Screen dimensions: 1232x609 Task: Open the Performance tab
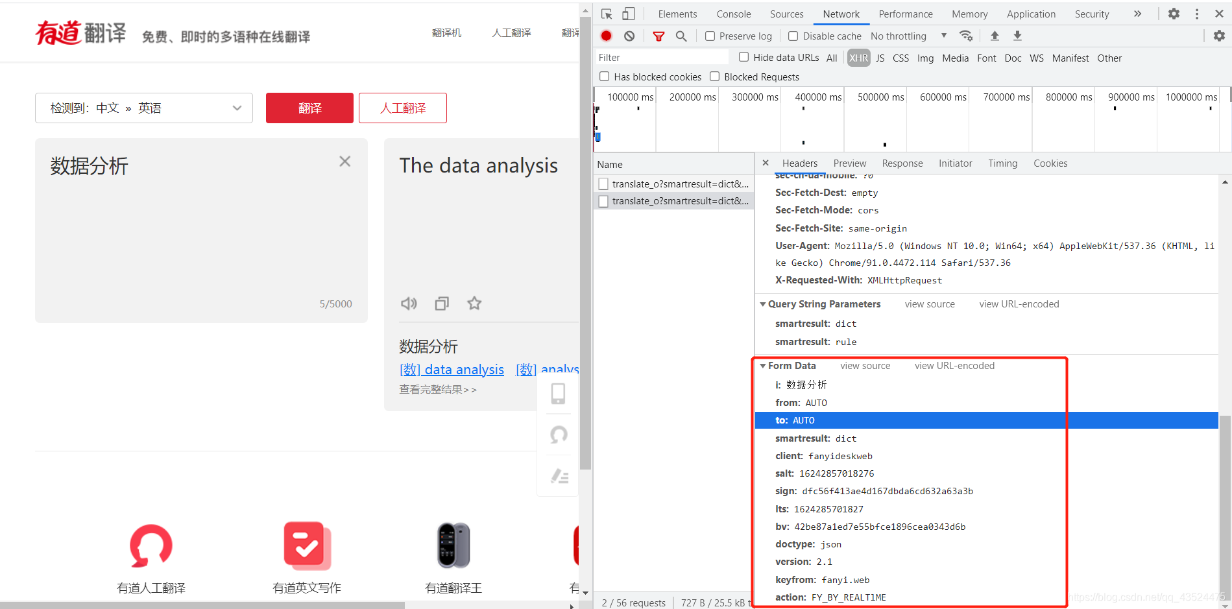(906, 14)
